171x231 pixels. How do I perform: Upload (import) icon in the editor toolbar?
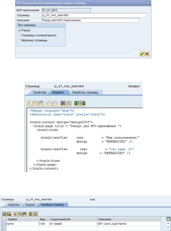pos(77,103)
